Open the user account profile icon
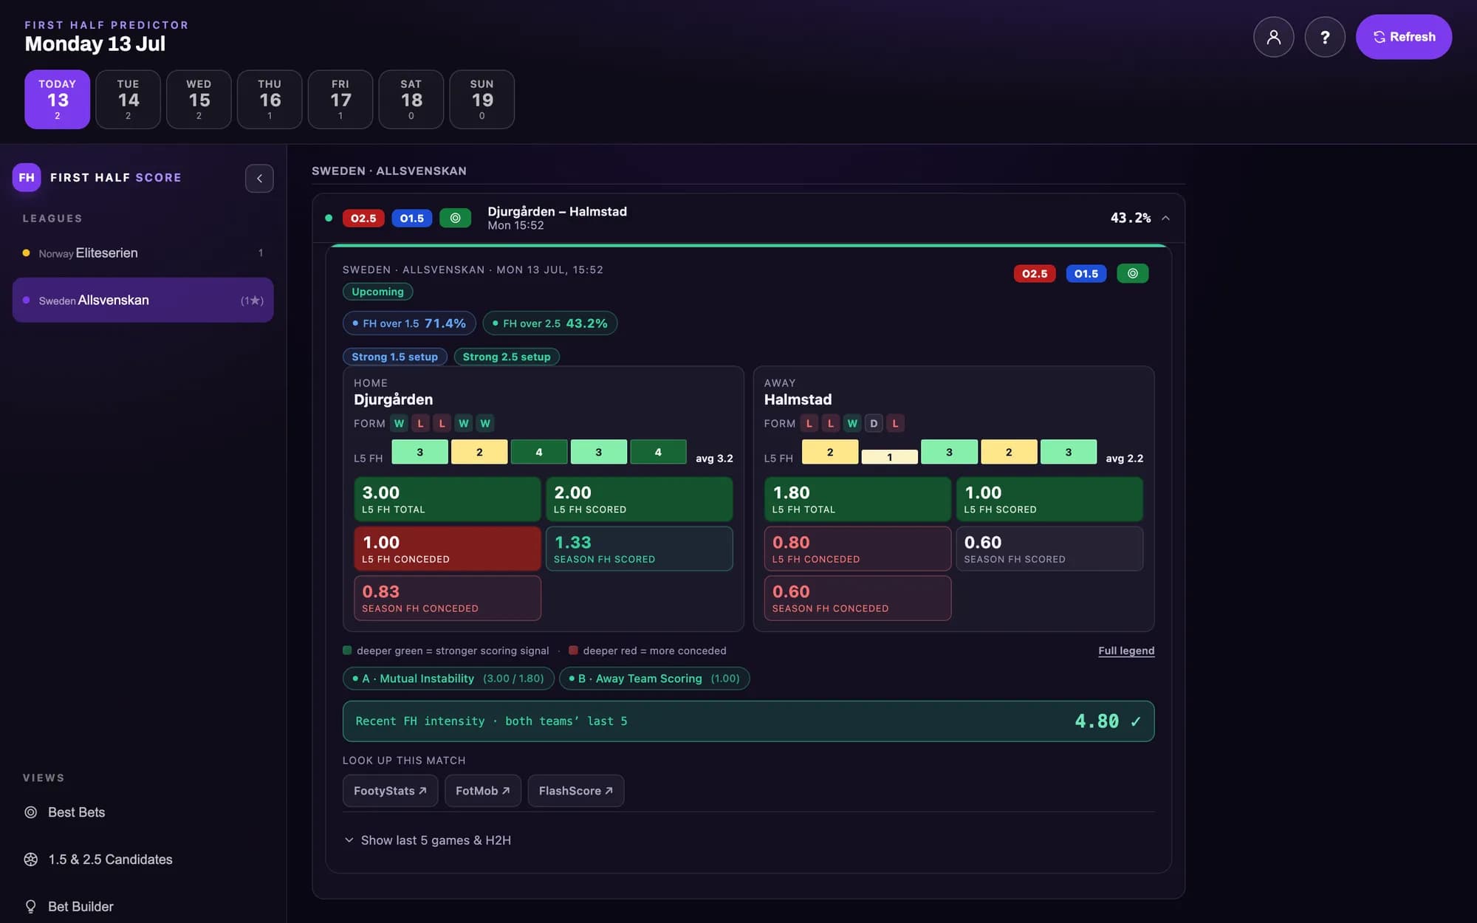 (1273, 37)
